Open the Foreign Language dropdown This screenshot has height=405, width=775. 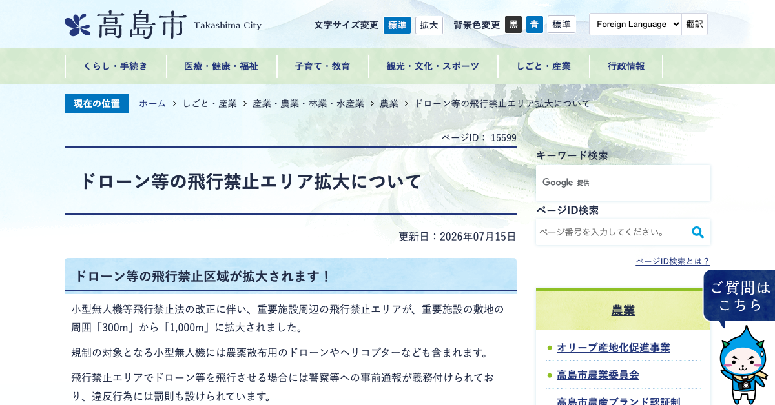pos(635,24)
